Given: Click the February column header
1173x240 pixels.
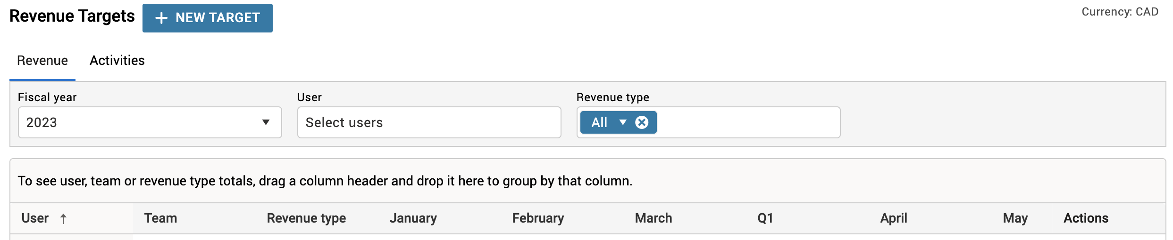Looking at the screenshot, I should click(x=538, y=218).
